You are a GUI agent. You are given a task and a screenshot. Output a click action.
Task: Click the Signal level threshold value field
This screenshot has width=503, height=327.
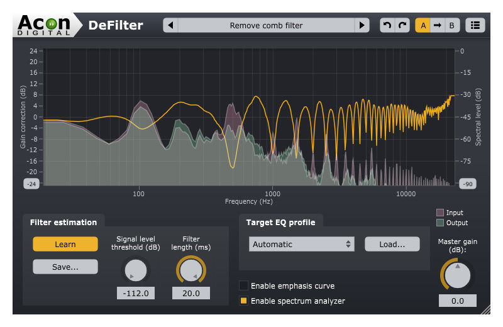pyautogui.click(x=136, y=293)
